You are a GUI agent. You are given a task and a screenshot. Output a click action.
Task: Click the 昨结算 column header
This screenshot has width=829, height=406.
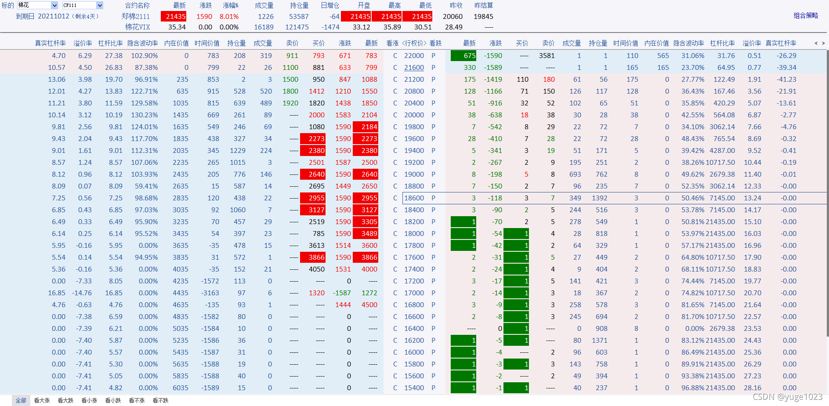click(x=484, y=5)
